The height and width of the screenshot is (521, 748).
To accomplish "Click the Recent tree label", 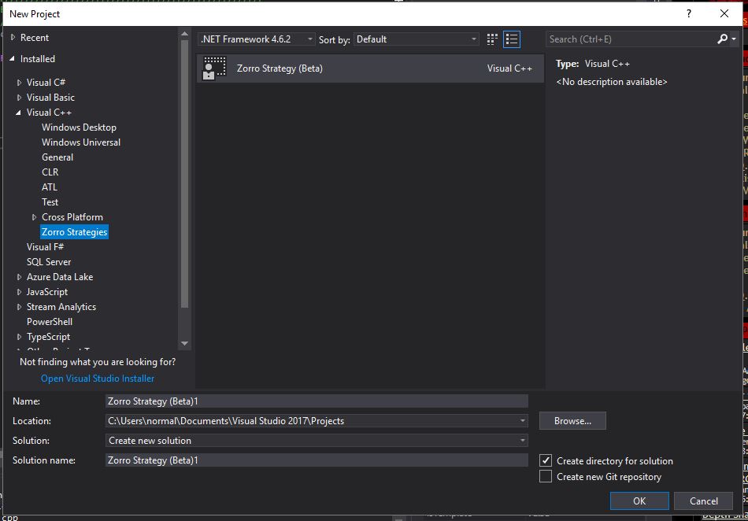I will click(35, 37).
